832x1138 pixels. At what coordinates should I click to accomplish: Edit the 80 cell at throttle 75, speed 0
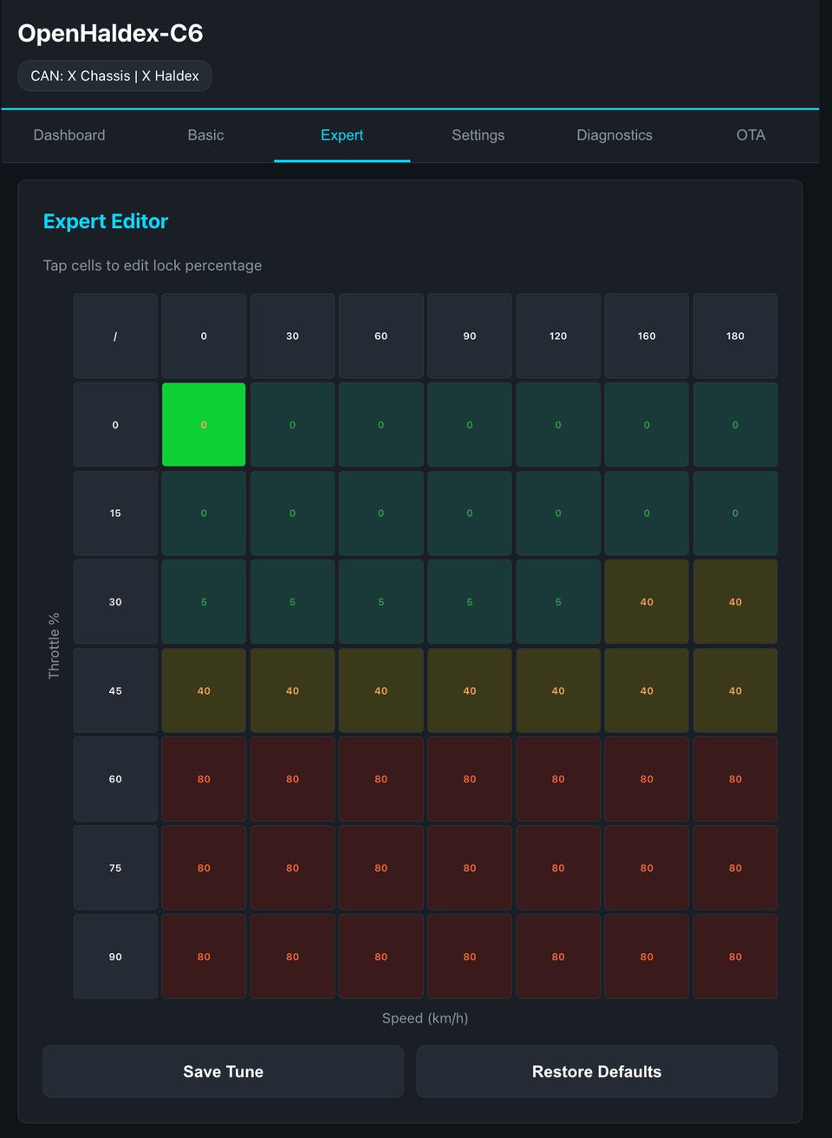[204, 867]
